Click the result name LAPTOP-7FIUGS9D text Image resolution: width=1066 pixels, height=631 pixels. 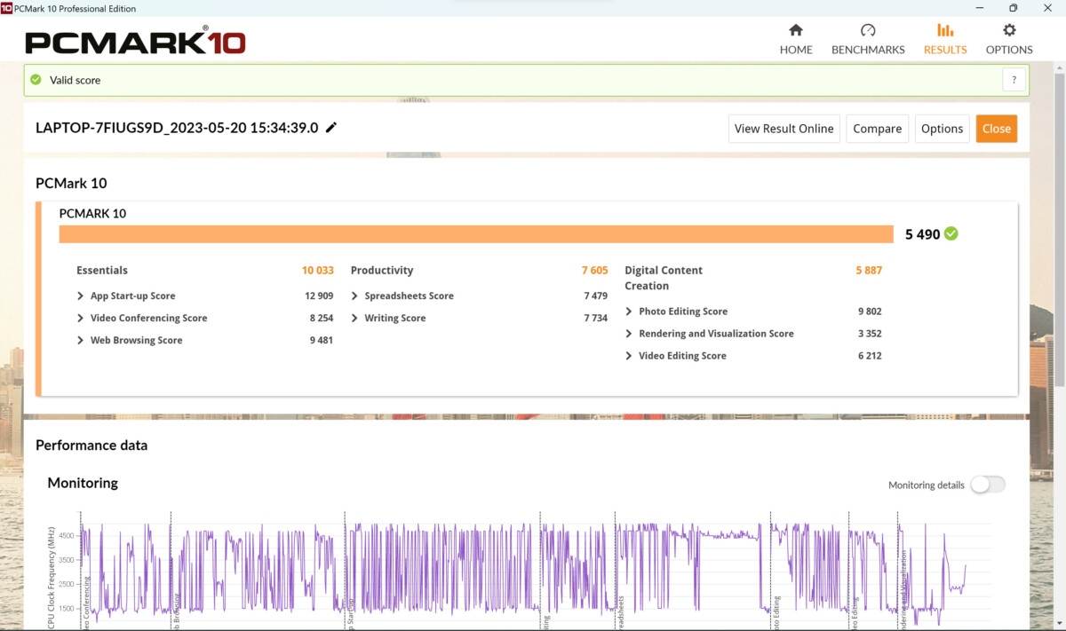pos(177,128)
